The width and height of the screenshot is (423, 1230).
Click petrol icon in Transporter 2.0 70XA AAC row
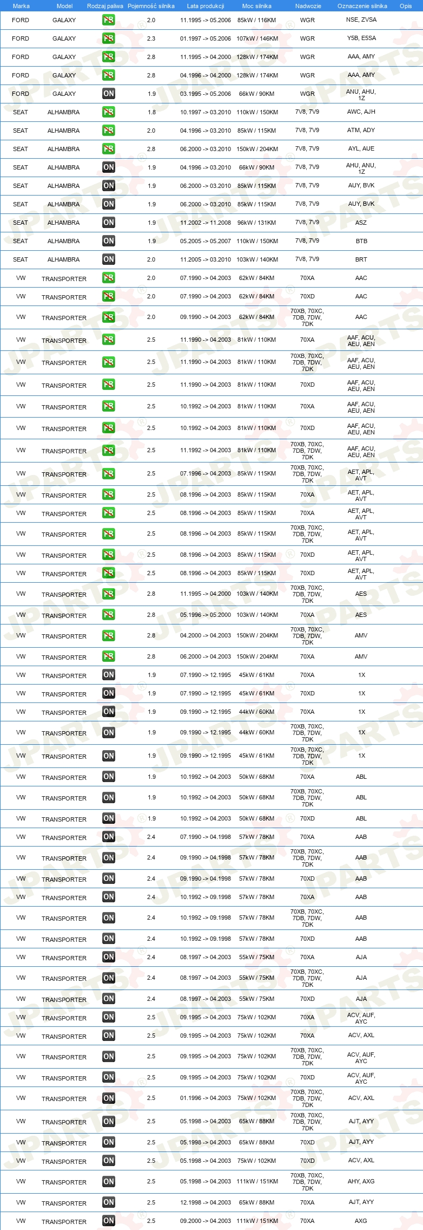coord(108,278)
